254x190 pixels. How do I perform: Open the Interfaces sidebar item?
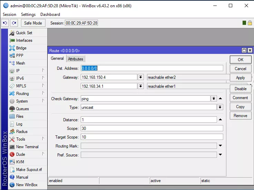point(28,40)
